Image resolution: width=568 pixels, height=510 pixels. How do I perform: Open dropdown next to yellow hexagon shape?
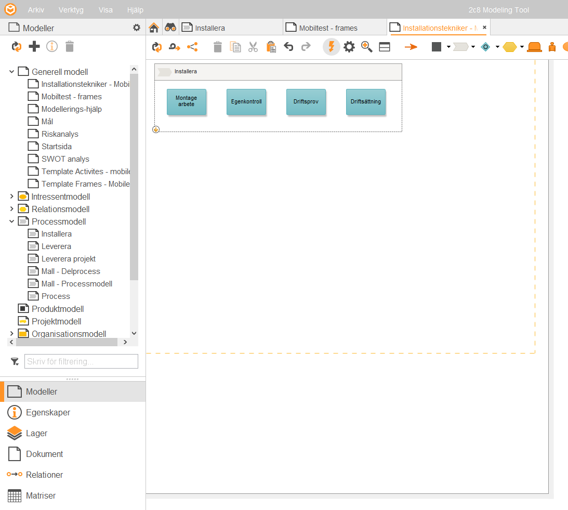point(522,47)
